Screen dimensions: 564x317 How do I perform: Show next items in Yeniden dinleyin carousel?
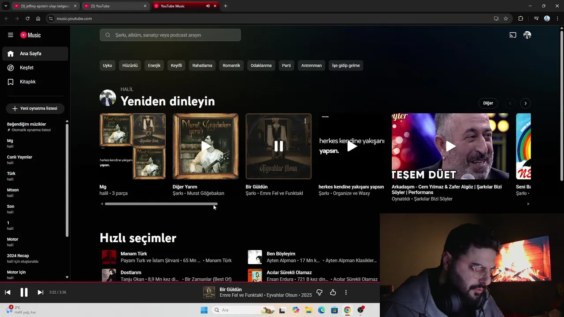525,103
